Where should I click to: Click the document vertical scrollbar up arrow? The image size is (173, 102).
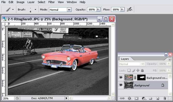click(x=113, y=25)
